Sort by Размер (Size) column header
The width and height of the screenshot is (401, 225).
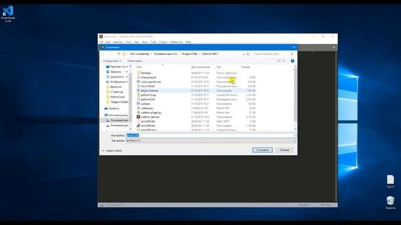pos(246,67)
